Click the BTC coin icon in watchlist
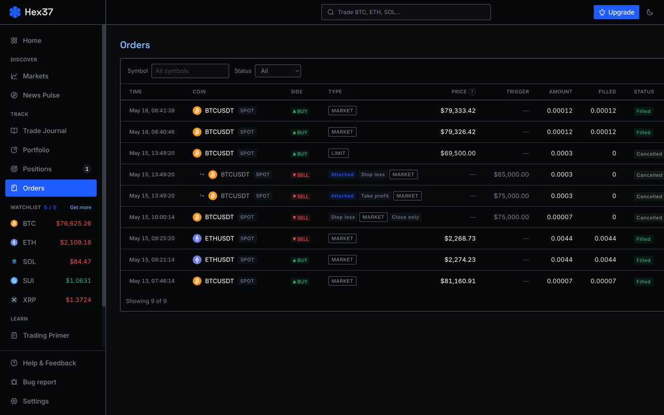Viewport: 664px width, 415px height. pos(14,224)
